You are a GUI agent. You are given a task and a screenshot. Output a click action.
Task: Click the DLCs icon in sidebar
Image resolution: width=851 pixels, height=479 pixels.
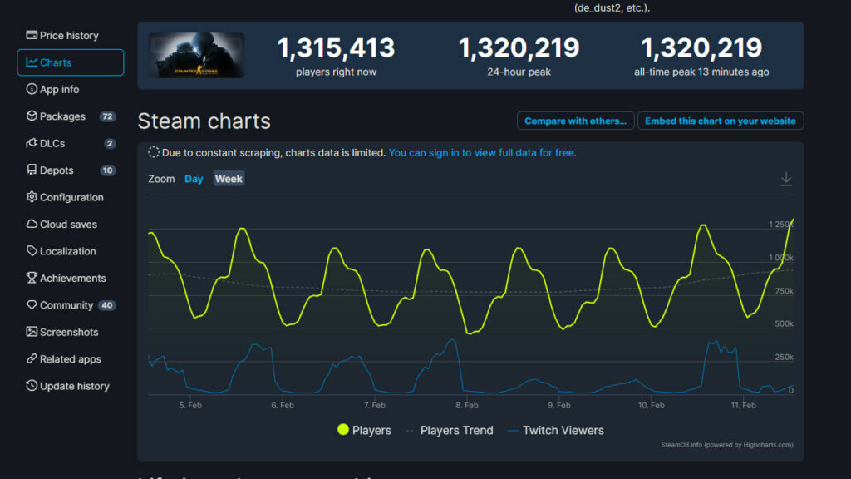tap(32, 144)
